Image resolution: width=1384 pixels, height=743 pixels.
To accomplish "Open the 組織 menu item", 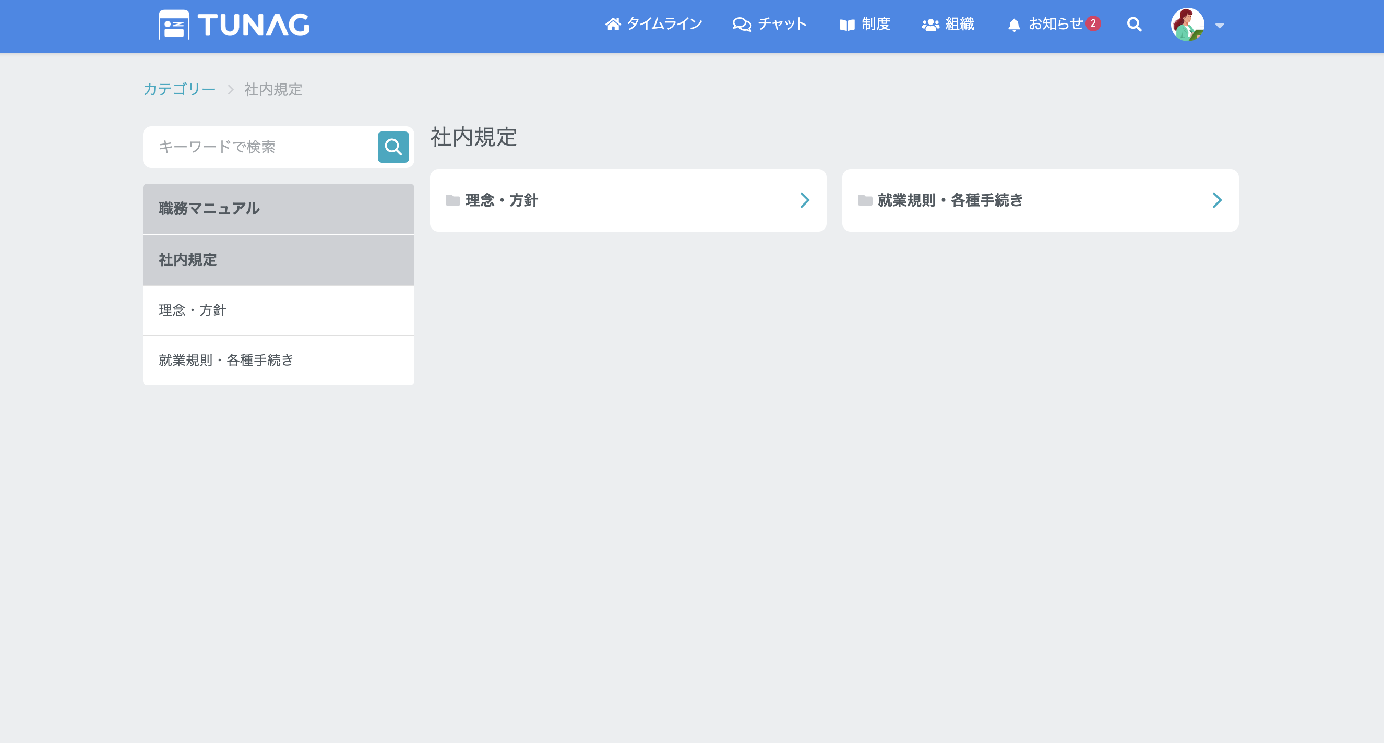I will point(948,24).
